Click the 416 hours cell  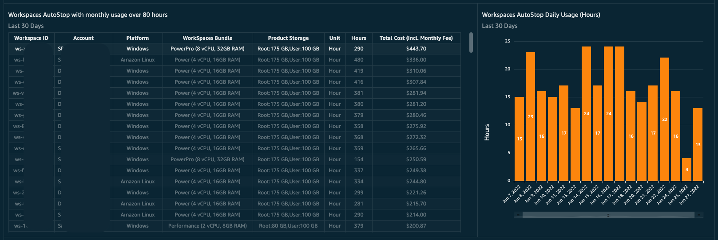359,82
